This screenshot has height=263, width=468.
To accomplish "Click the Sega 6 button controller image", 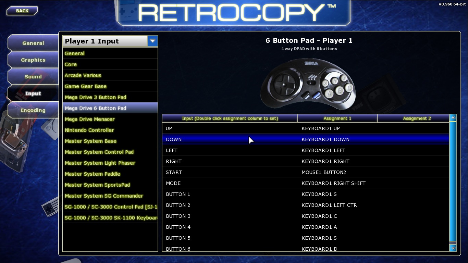I will (x=308, y=83).
